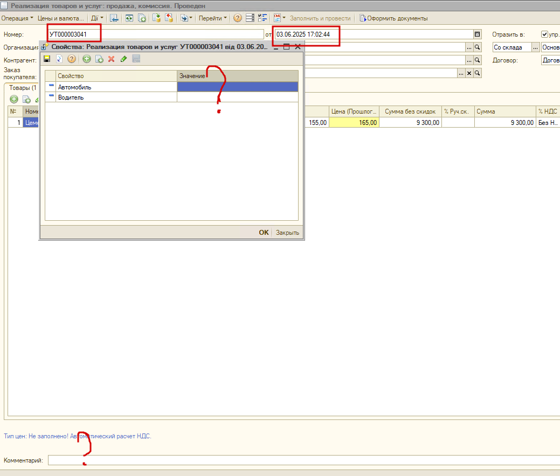Click the reread properties icon
Viewport: 560px width, 476px height.
click(59, 59)
